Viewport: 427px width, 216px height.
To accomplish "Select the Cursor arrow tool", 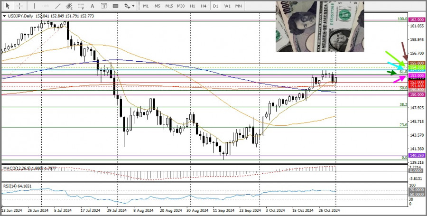I will tap(8, 6).
